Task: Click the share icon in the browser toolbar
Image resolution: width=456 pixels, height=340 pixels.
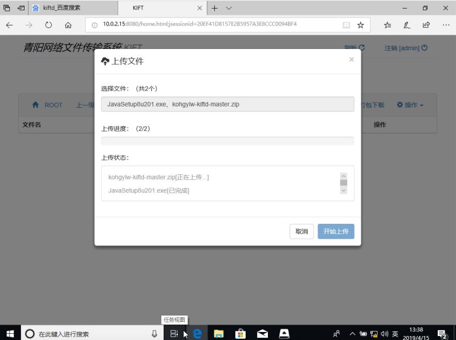Action: tap(425, 24)
